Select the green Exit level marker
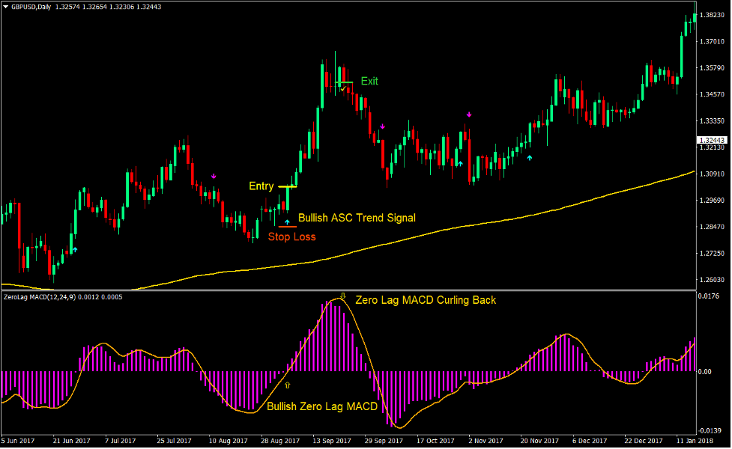This screenshot has height=449, width=732. click(343, 81)
